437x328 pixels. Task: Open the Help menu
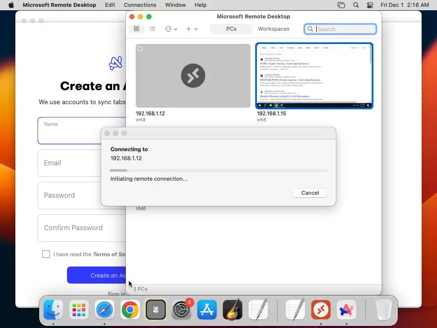(201, 5)
